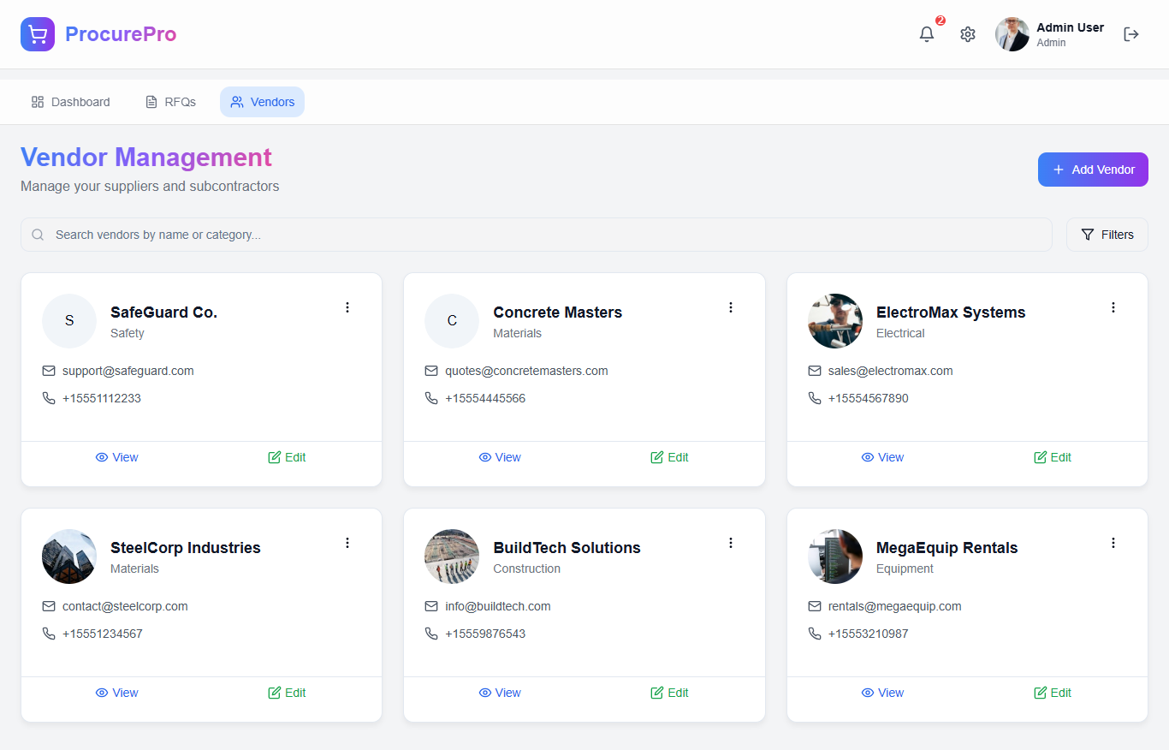Open the three-dot menu for Concrete Masters
The height and width of the screenshot is (750, 1169).
coord(731,307)
